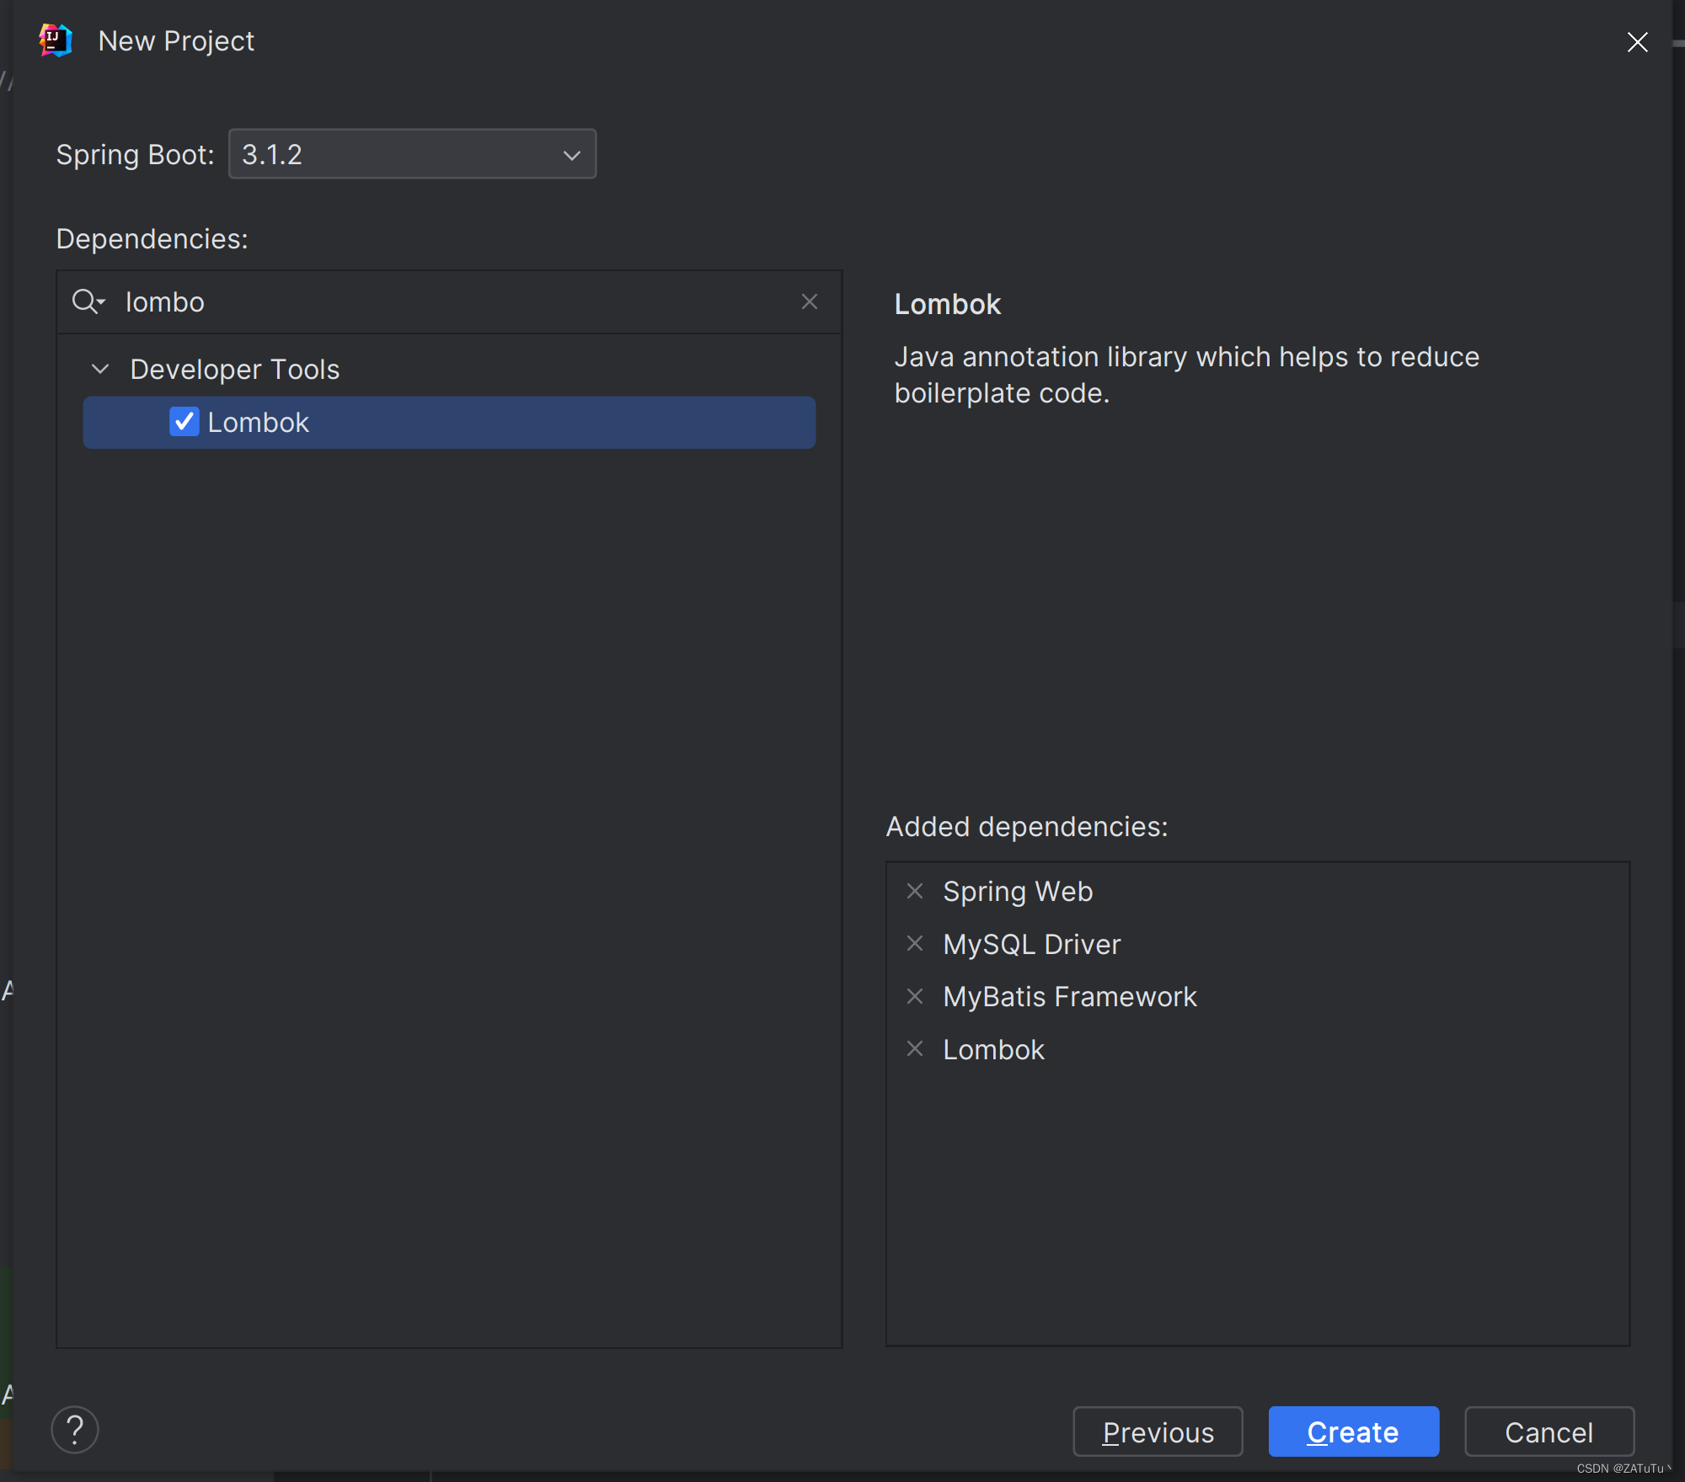Screen dimensions: 1685x1482
Task: Remove MySQL Driver from added dependencies
Action: (x=916, y=944)
